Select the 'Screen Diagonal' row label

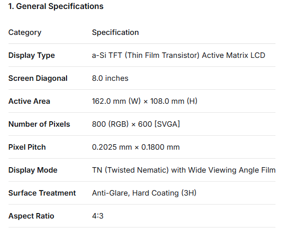pos(38,78)
